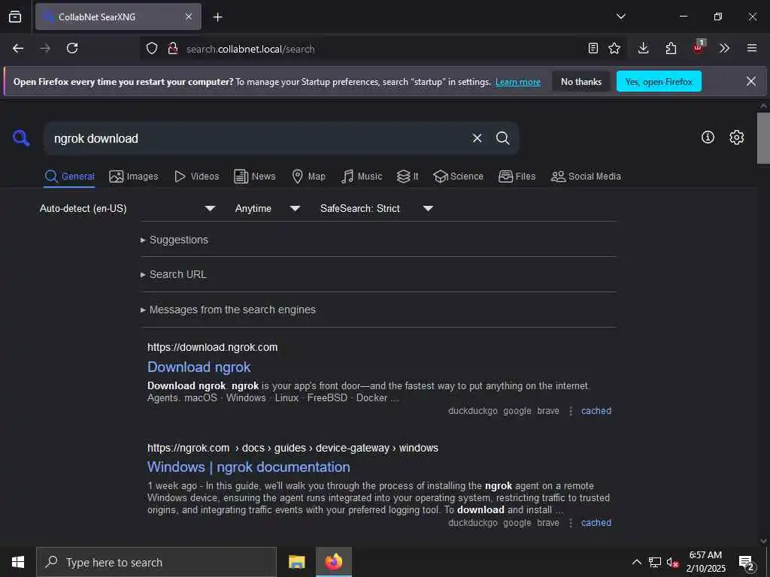770x577 pixels.
Task: Open the 6:57 AM clock calendar
Action: coord(705,562)
